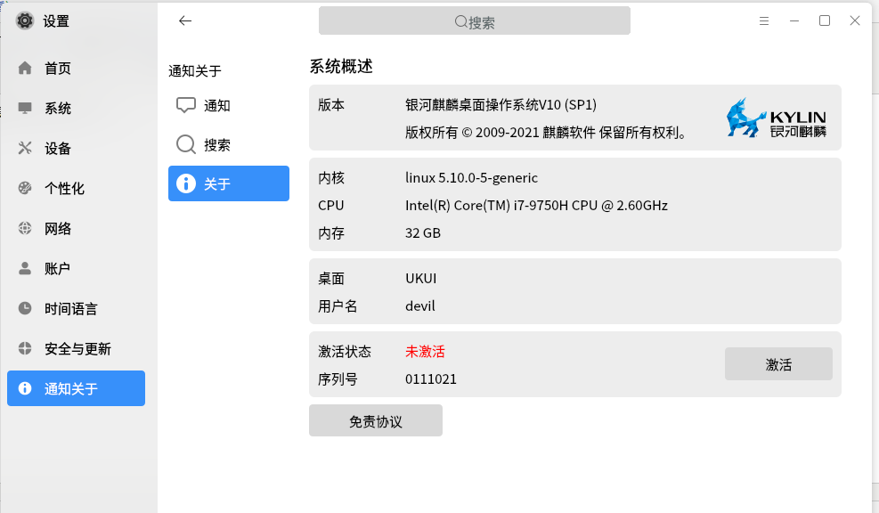The height and width of the screenshot is (513, 879).
Task: Click the 设置 title text
Action: [x=56, y=21]
